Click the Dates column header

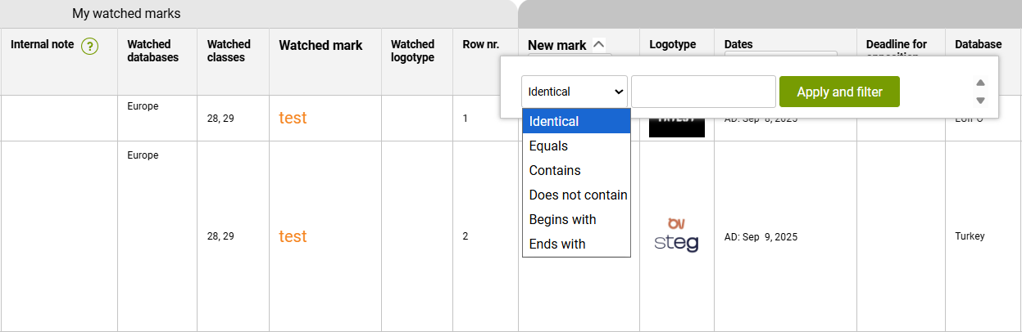pos(738,44)
